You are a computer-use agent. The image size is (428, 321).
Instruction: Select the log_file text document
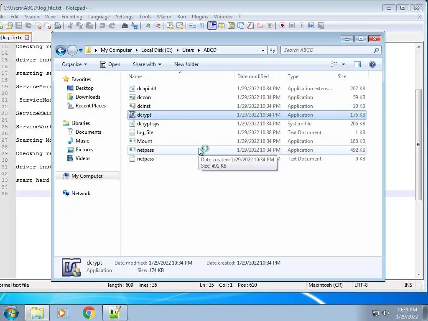point(247,132)
